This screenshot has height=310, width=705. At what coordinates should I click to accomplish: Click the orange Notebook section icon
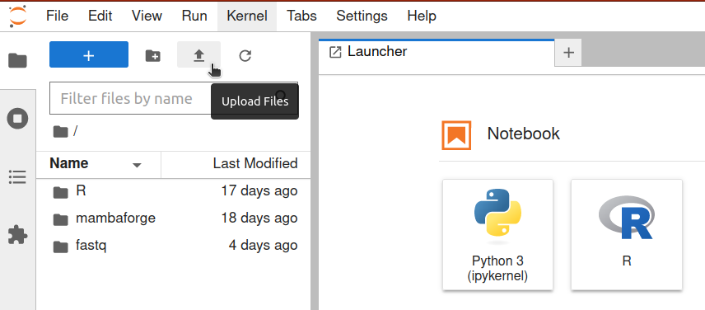point(456,135)
